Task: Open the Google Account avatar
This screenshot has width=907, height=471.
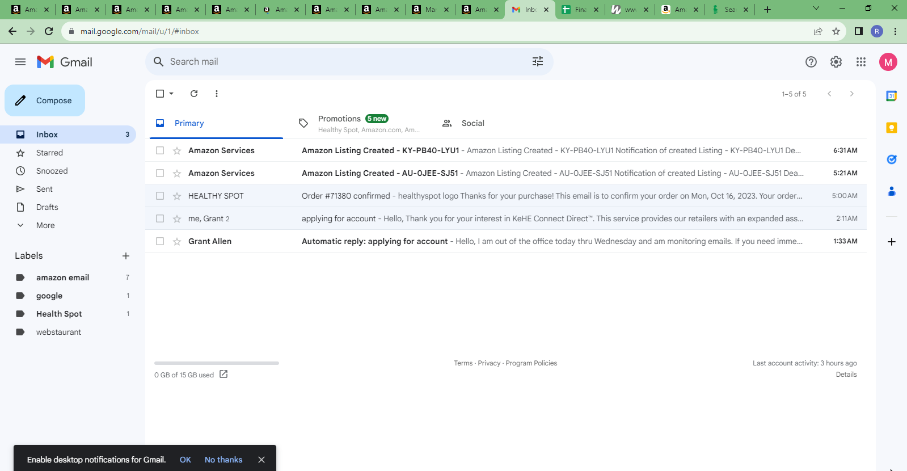Action: pyautogui.click(x=888, y=62)
